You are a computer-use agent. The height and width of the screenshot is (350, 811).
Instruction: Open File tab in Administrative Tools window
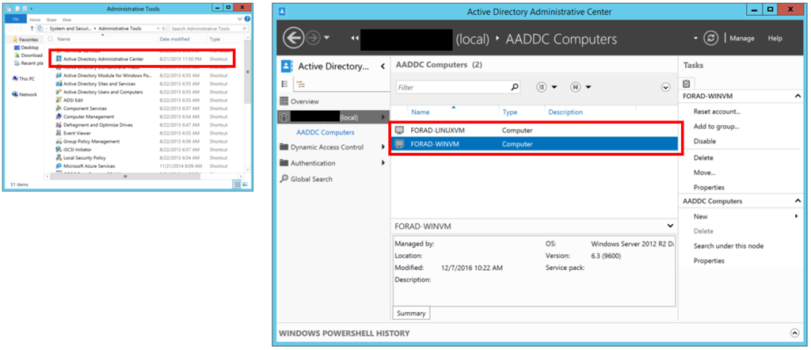(x=15, y=19)
